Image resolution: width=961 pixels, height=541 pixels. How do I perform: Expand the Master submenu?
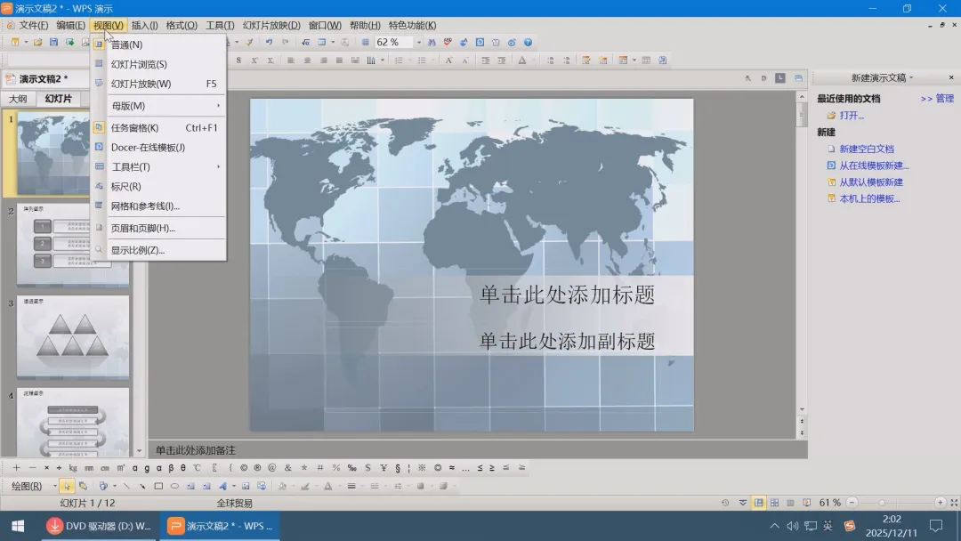point(160,105)
